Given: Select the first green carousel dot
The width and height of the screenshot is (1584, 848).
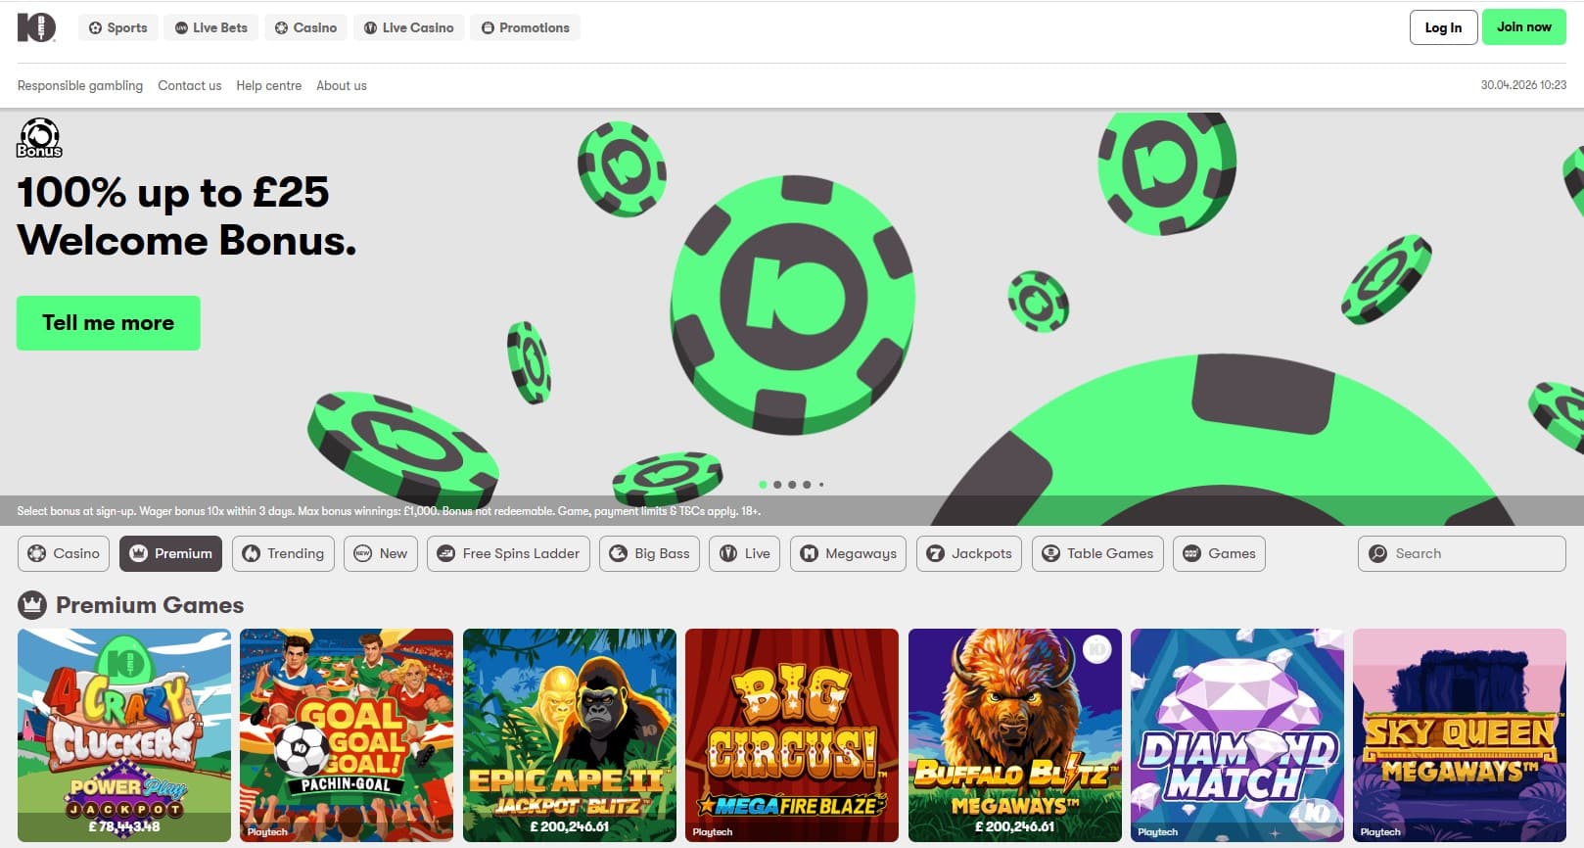Looking at the screenshot, I should click(763, 485).
